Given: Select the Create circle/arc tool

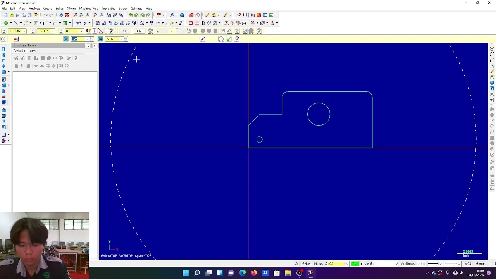Looking at the screenshot, I should [26, 23].
